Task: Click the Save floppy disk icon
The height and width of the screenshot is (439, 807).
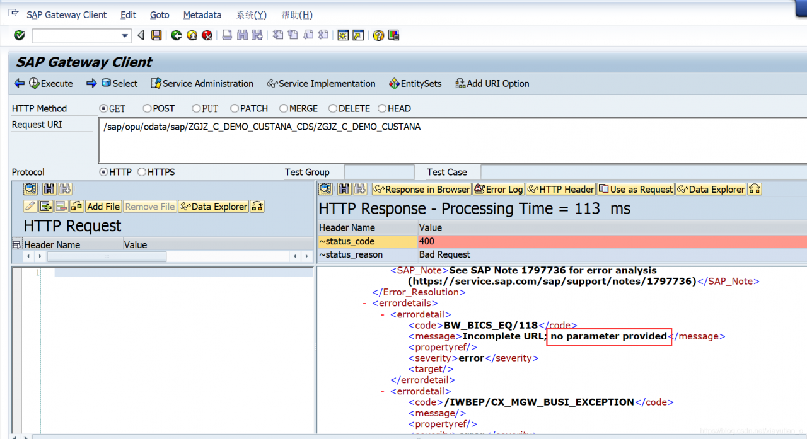Action: tap(156, 35)
